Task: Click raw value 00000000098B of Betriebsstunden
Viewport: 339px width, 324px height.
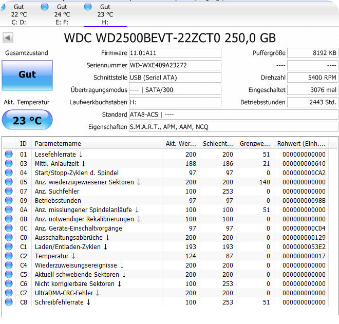Action: [304, 201]
